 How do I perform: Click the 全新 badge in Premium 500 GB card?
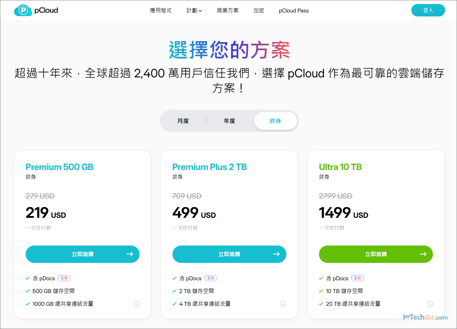point(64,278)
